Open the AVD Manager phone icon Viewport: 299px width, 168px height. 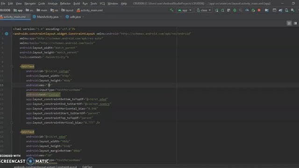click(x=286, y=10)
